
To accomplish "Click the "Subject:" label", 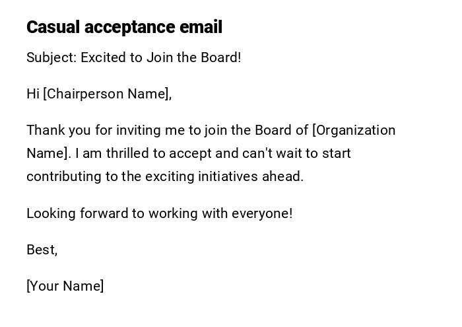I will [51, 57].
